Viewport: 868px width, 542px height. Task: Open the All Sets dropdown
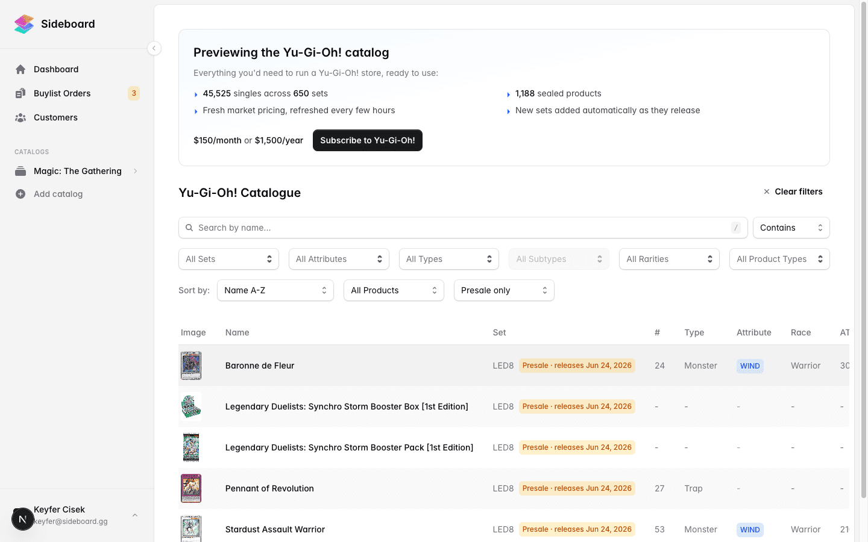click(228, 259)
